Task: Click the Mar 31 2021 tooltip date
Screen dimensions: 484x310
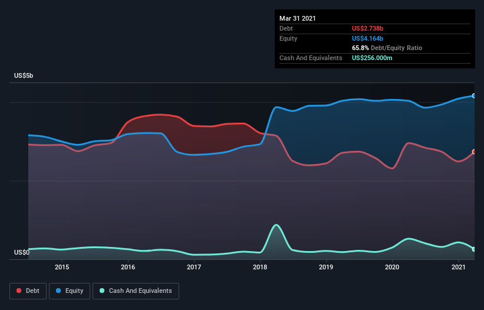Action: click(298, 18)
